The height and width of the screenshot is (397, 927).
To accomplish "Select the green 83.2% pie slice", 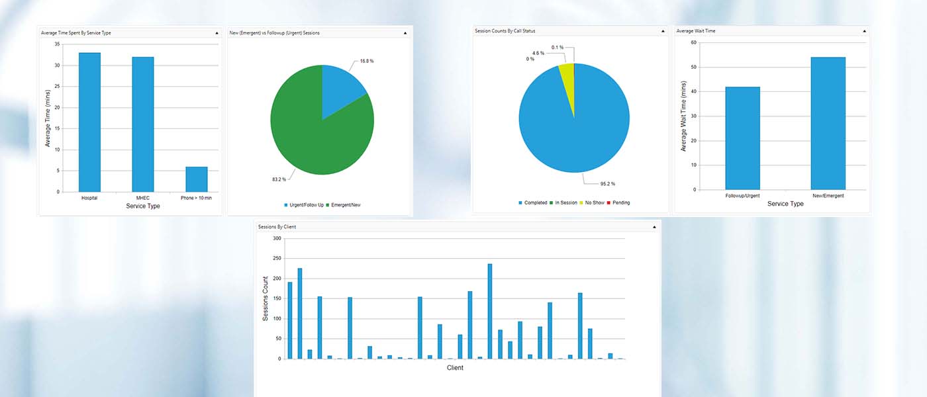I will (x=311, y=139).
